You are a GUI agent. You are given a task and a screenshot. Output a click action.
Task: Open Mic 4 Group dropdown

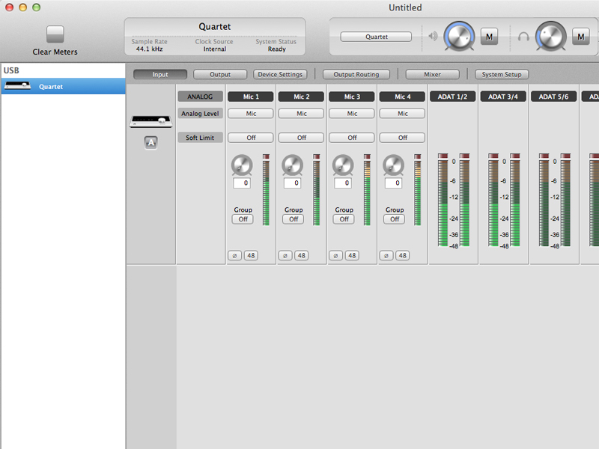coord(395,219)
